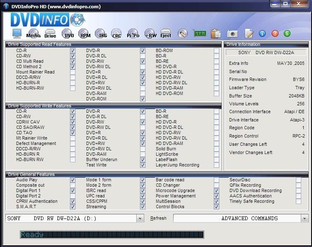Open the Drive toolbar icon

[50, 33]
